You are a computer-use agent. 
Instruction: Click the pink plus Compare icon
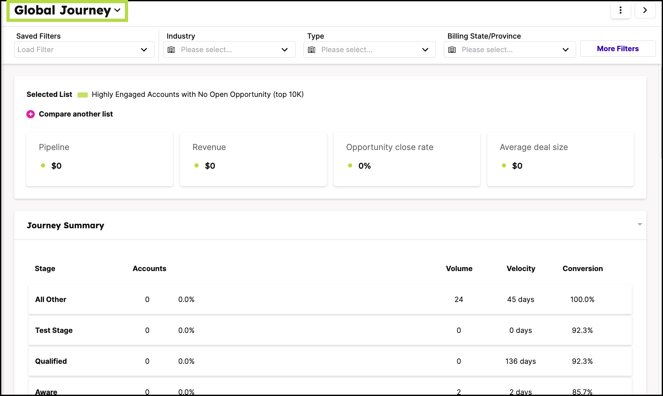click(31, 114)
